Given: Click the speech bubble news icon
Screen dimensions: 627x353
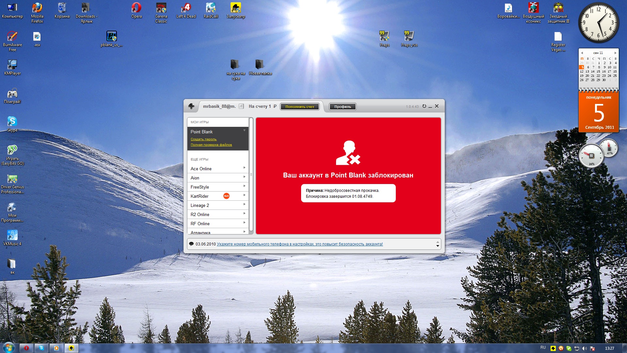Looking at the screenshot, I should pos(191,244).
